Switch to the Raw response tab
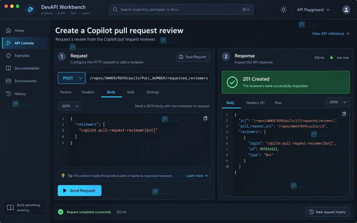Screen dimensions: 357x223 pos(278,103)
